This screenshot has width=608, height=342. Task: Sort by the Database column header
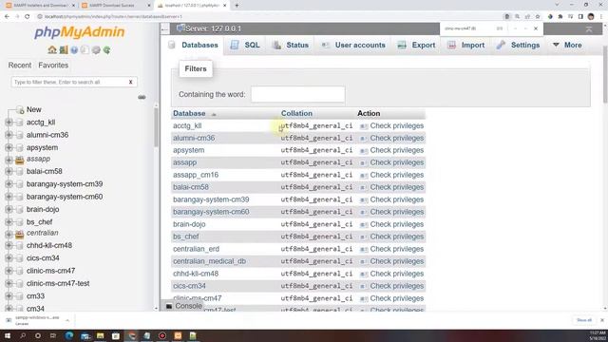(x=189, y=113)
